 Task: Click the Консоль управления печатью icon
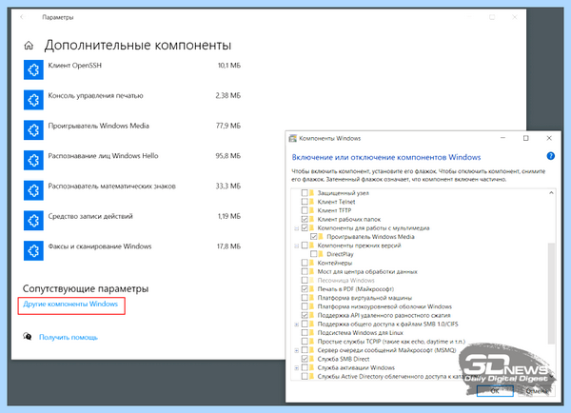pos(33,100)
